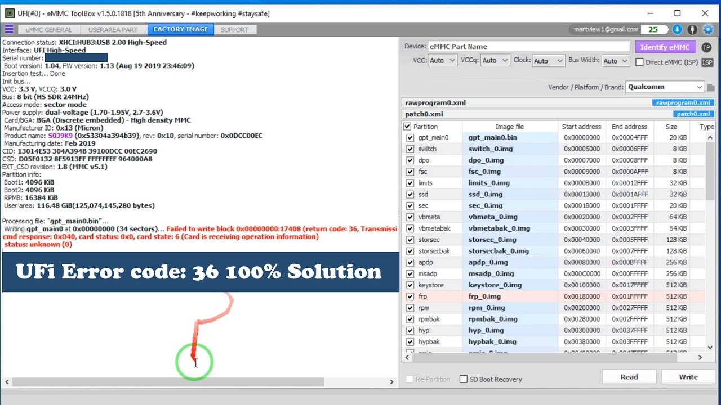Click the USB connector icon
The height and width of the screenshot is (405, 721).
(x=692, y=30)
